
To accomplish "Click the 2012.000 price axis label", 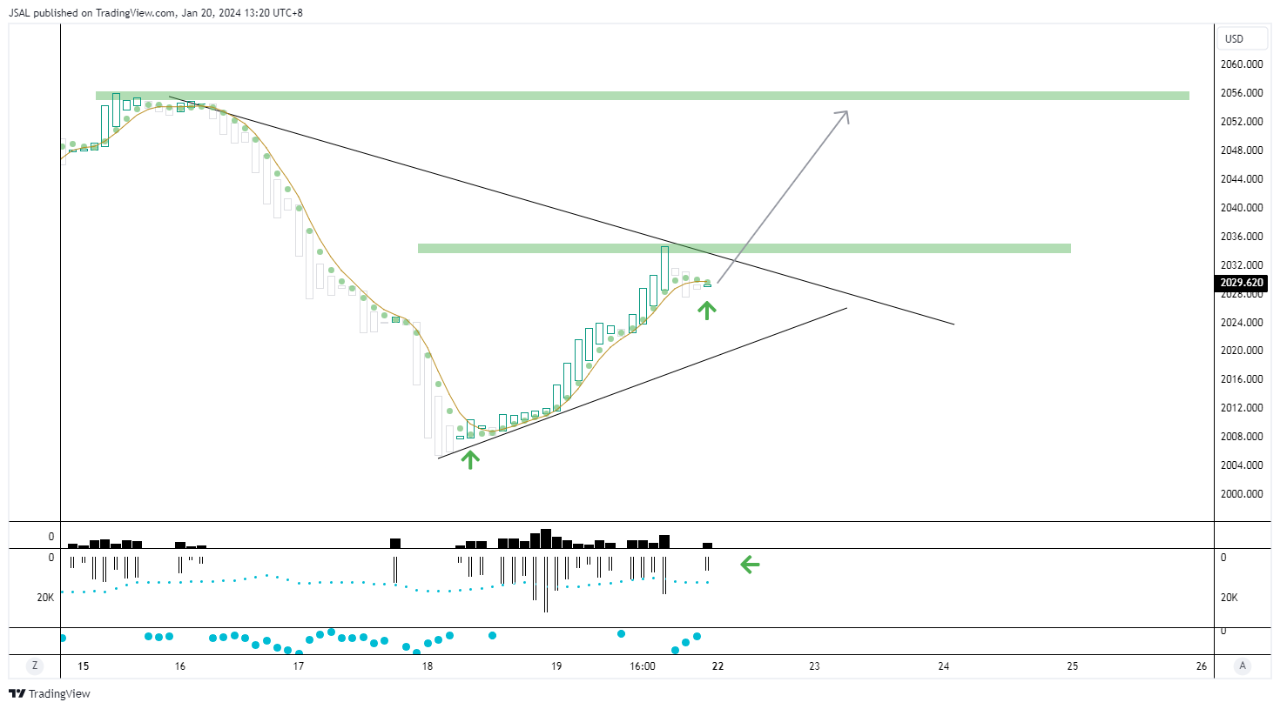I will click(1242, 408).
